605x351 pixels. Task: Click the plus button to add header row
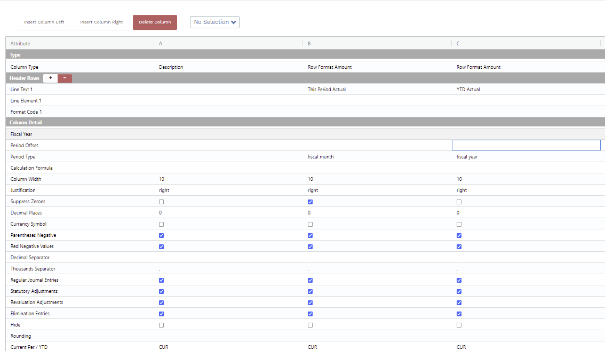(x=50, y=78)
